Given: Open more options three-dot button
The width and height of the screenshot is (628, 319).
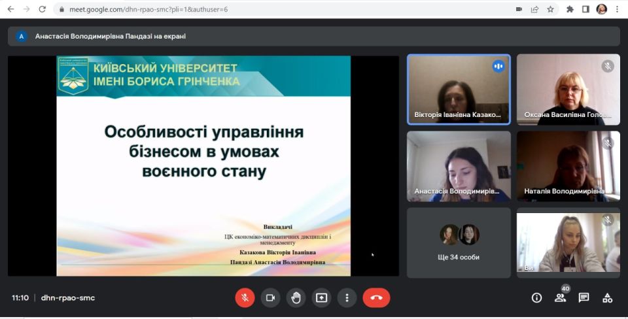Looking at the screenshot, I should click(347, 298).
